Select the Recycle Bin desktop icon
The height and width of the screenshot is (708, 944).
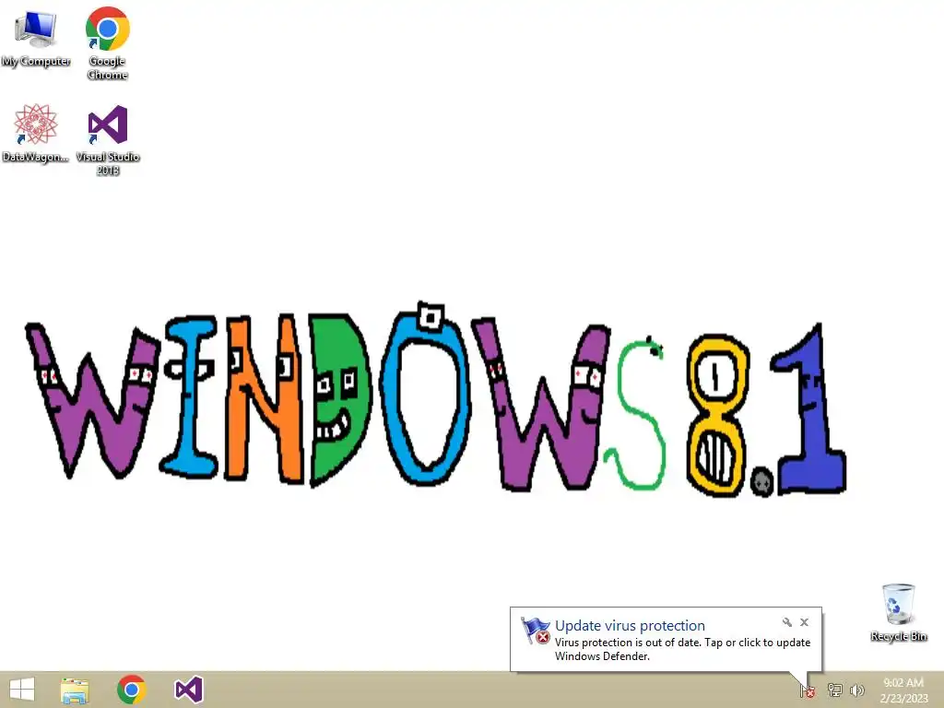[x=898, y=612]
